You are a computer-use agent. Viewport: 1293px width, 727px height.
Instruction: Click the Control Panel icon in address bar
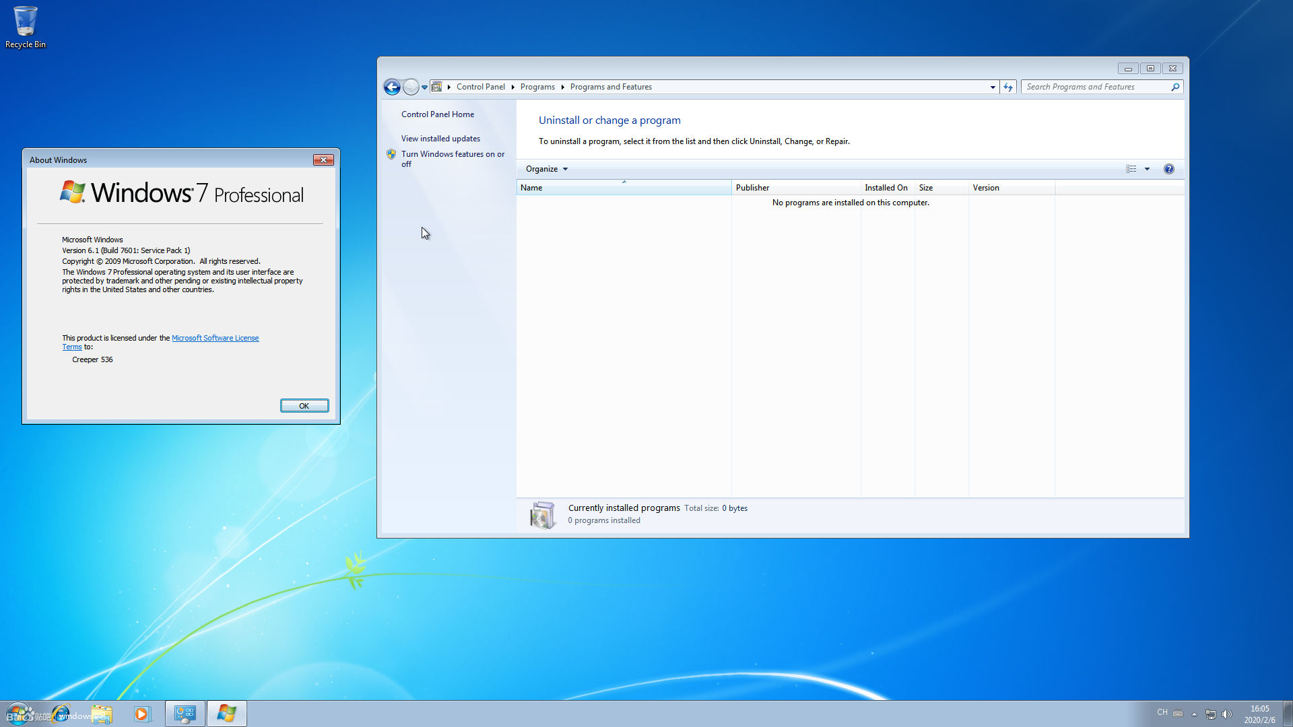coord(437,87)
